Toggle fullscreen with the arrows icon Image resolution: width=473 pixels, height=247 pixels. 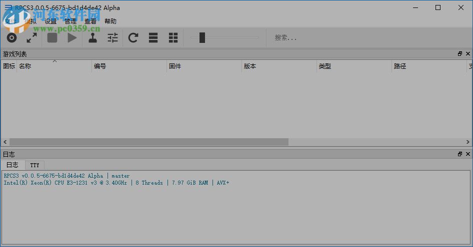coord(31,38)
